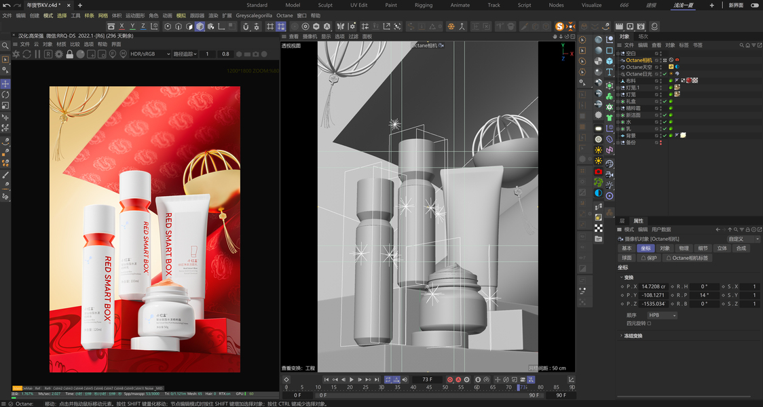Click the cube primitive icon in right palette
Screen dimensions: 763x407
tap(610, 61)
